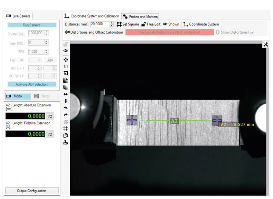Select Coordinate System and Calibration tab
The height and width of the screenshot is (199, 273).
point(92,16)
